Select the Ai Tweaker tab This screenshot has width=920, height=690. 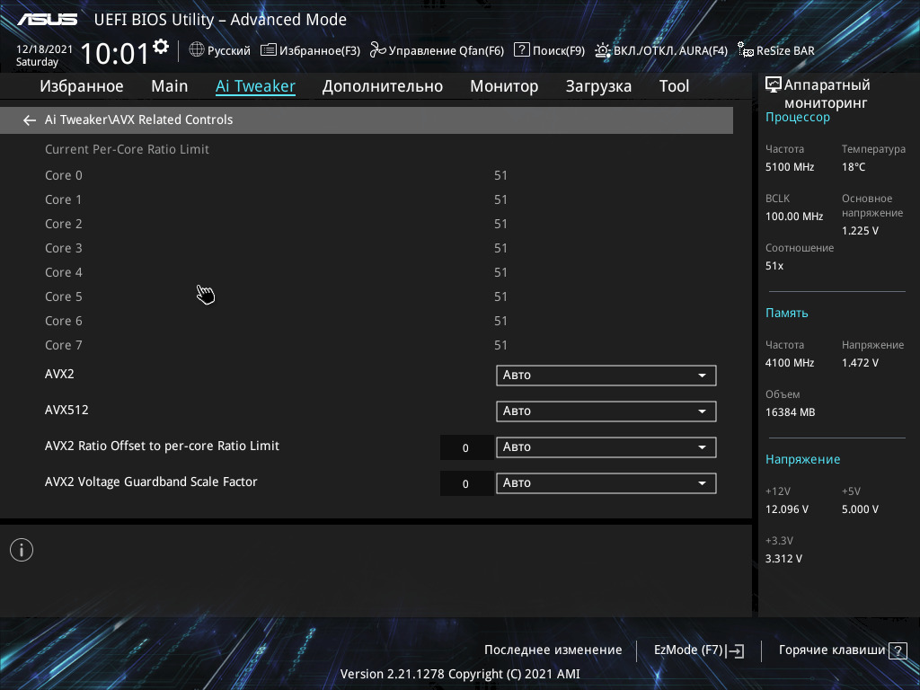coord(255,86)
